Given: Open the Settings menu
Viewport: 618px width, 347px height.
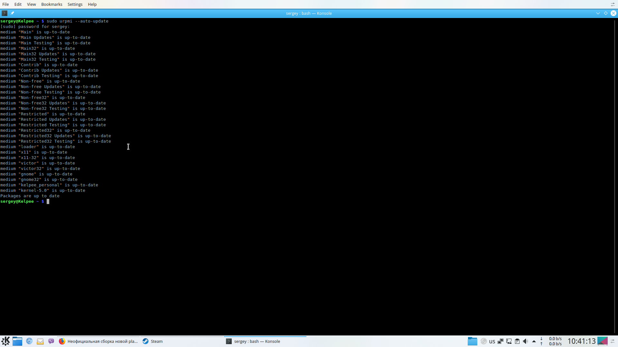Looking at the screenshot, I should [75, 4].
